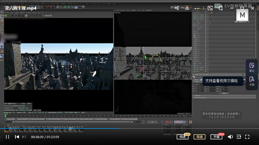Skip to the next video
The image size is (259, 145).
(24, 137)
